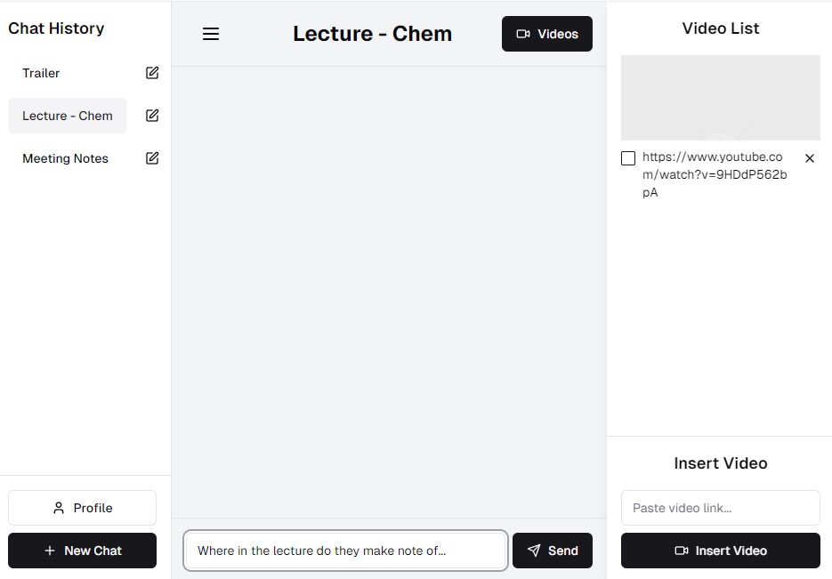Toggle the hamburger menu icon

point(211,34)
